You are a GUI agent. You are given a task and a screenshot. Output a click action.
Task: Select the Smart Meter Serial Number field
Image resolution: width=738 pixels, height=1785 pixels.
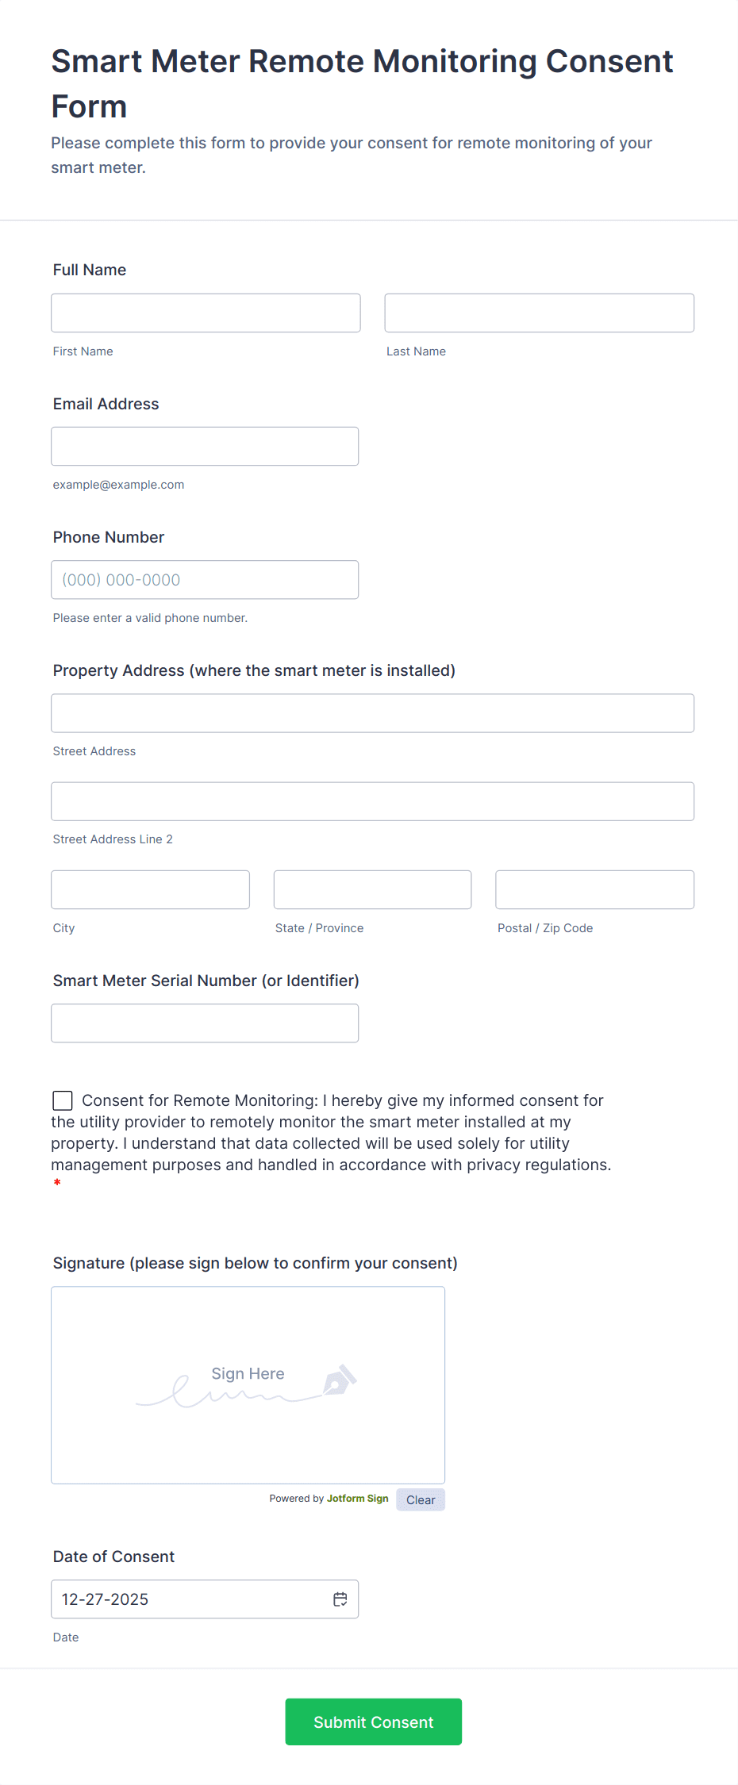pyautogui.click(x=205, y=1023)
